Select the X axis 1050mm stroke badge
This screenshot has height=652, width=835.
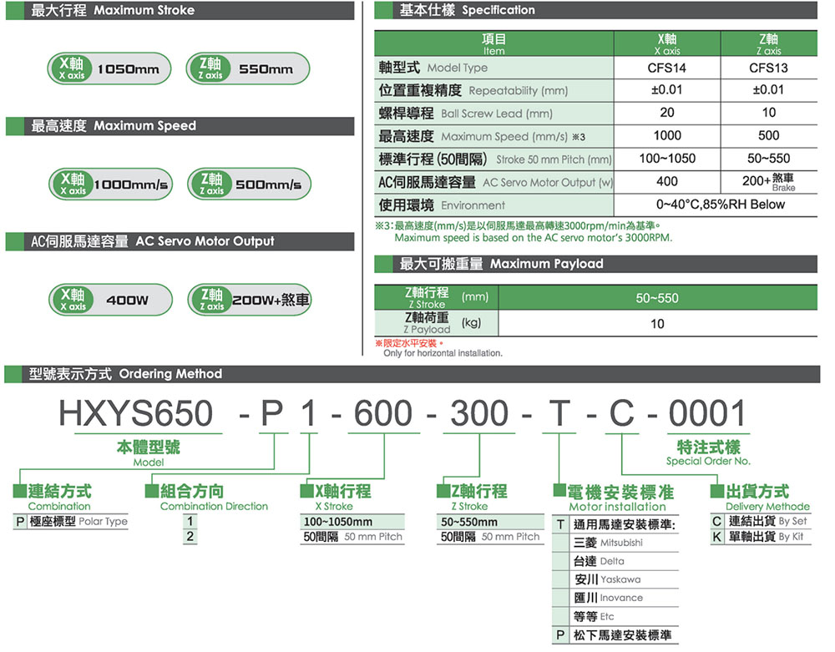109,68
